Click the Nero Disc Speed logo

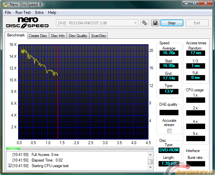(28, 23)
